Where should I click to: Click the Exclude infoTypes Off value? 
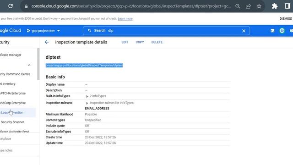coord(87,132)
